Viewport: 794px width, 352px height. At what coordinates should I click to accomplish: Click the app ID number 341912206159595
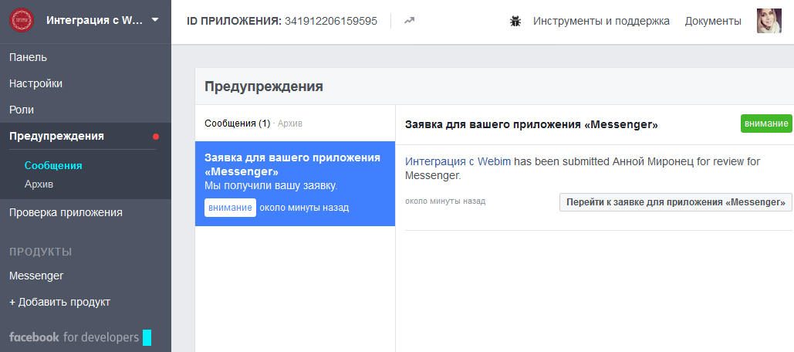click(x=331, y=22)
